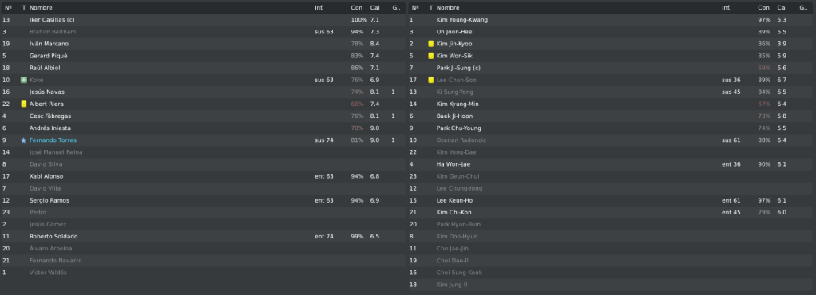Select substitute Xabi Alonso's row
The image size is (816, 295).
coord(203,176)
